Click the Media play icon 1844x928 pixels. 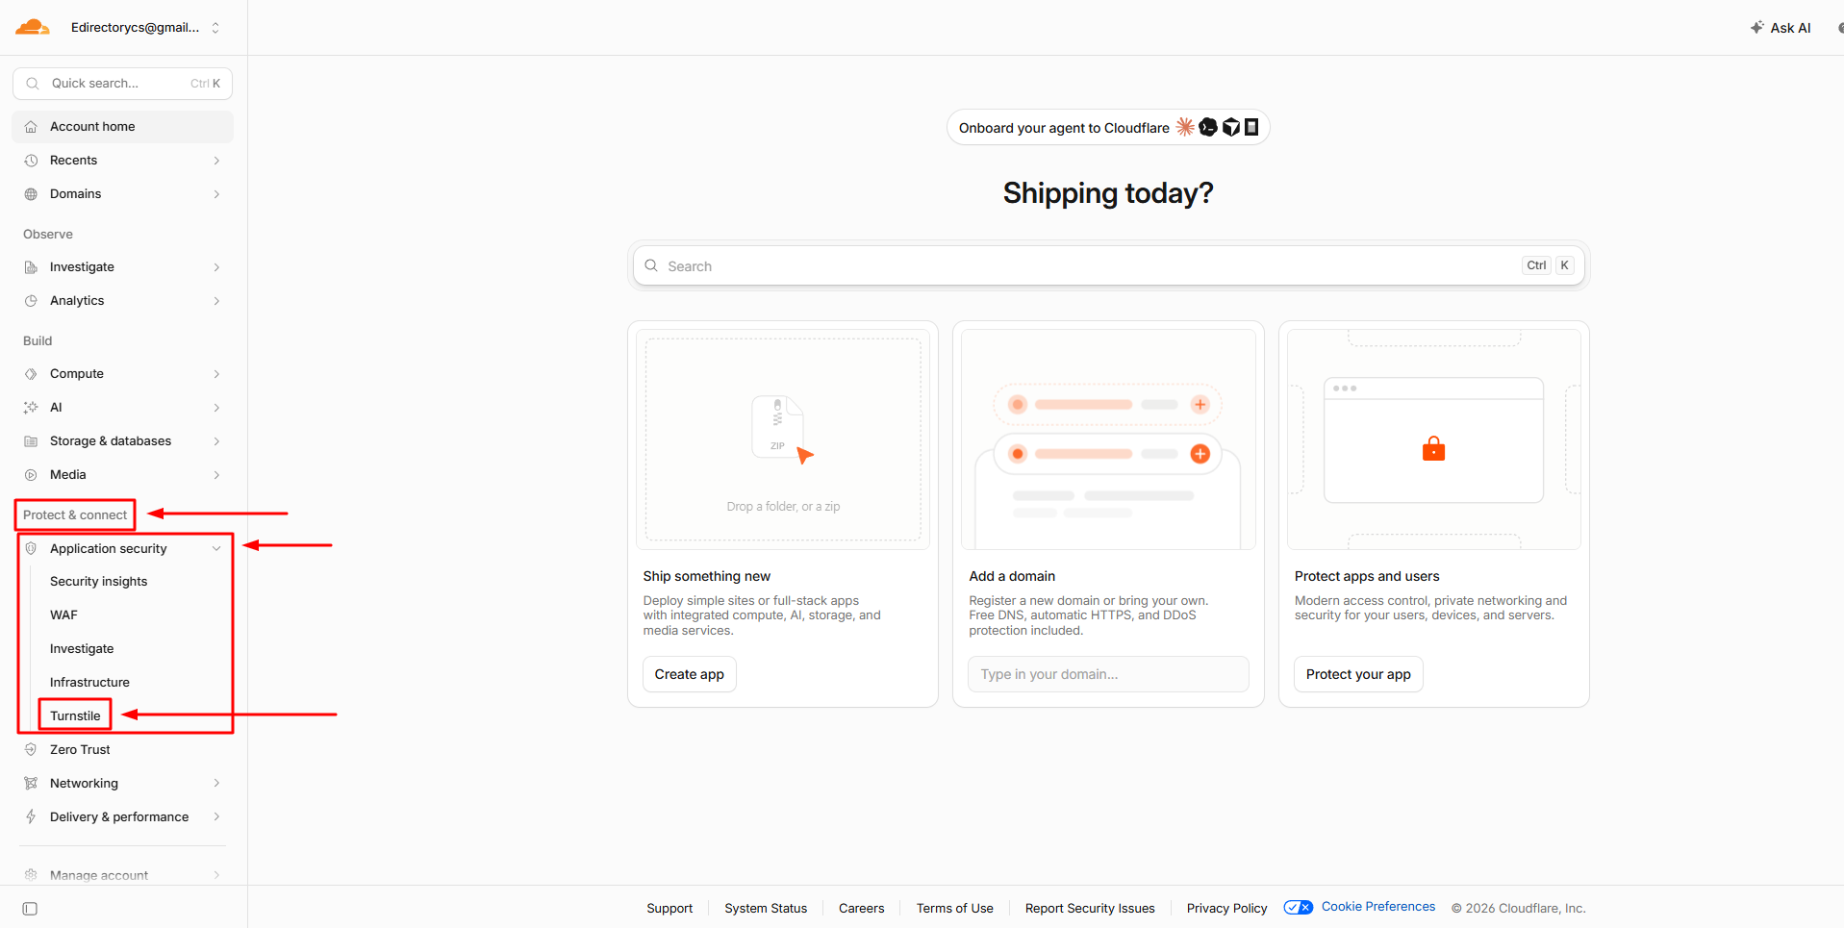point(31,475)
